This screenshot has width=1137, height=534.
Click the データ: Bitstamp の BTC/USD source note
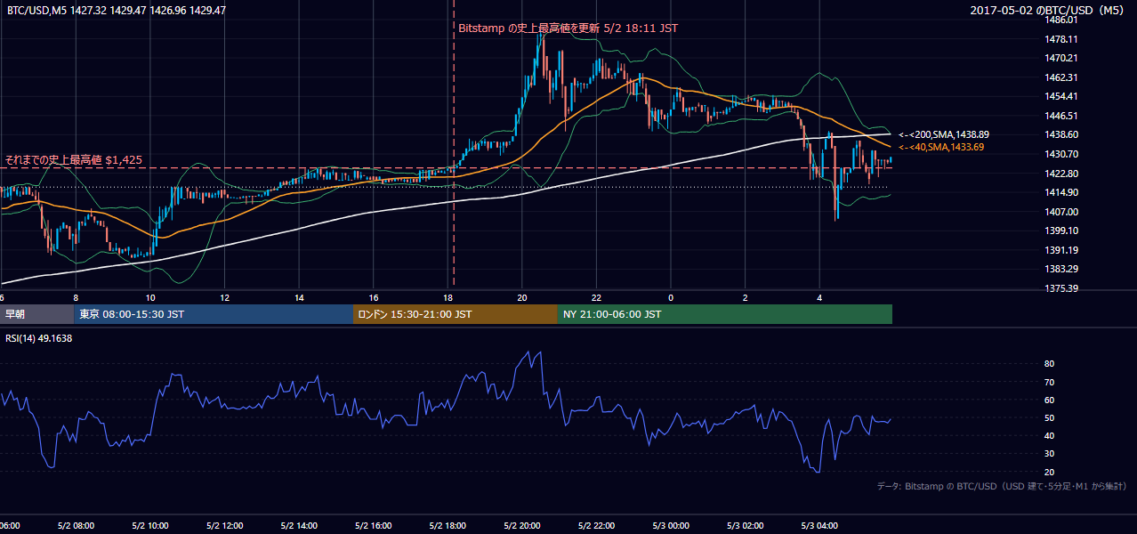point(1002,486)
